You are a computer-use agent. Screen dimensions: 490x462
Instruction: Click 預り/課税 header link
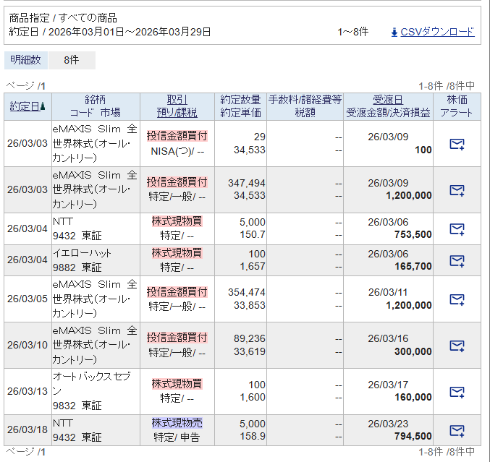[177, 113]
